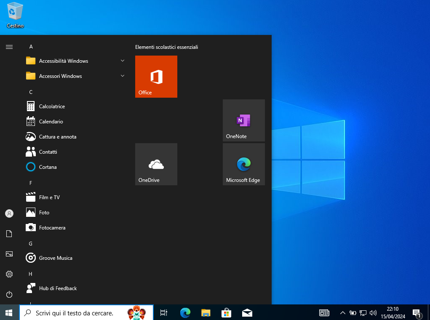The width and height of the screenshot is (430, 320).
Task: Open the Office tile
Action: (x=156, y=77)
